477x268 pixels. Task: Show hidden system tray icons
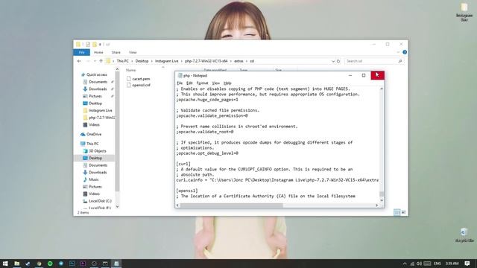(405, 264)
